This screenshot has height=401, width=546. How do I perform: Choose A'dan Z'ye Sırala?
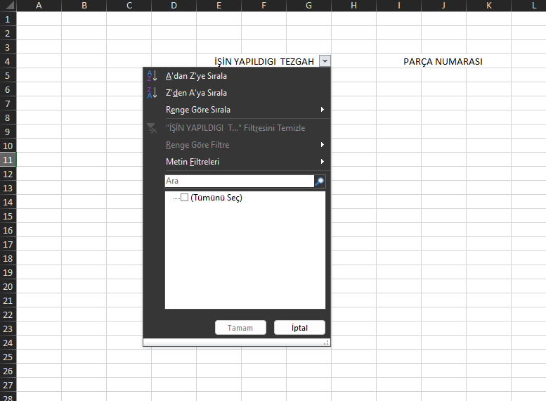pyautogui.click(x=196, y=76)
